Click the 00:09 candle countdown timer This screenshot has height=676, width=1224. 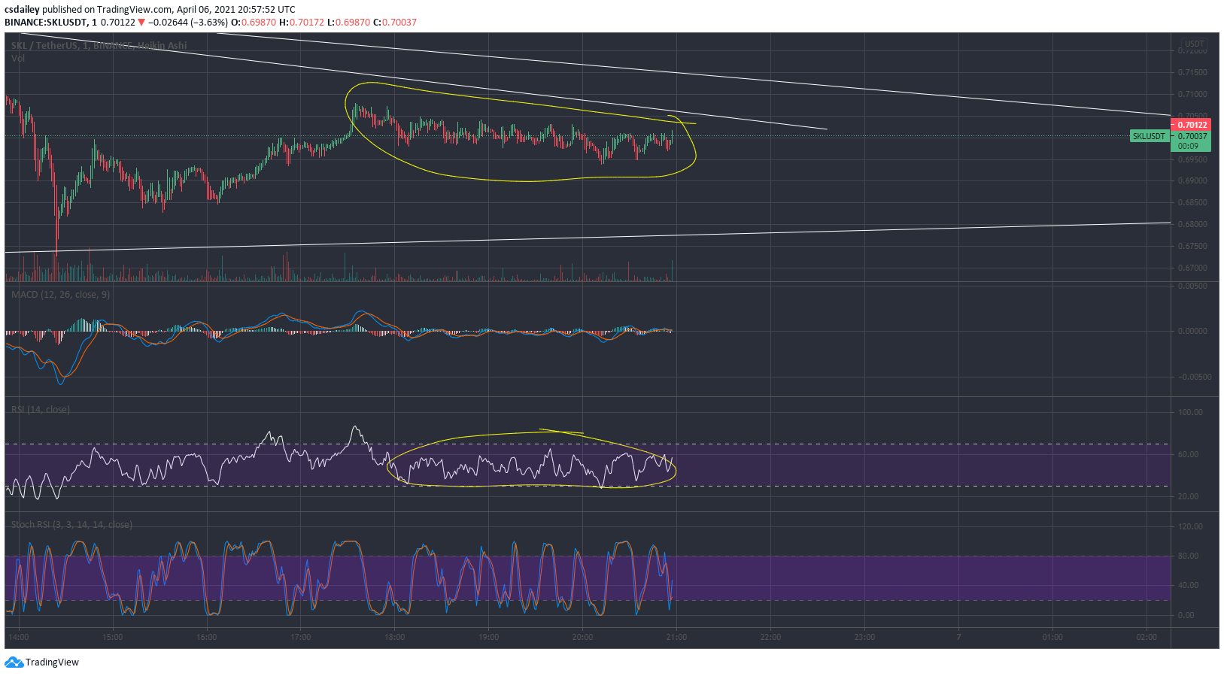coord(1188,146)
